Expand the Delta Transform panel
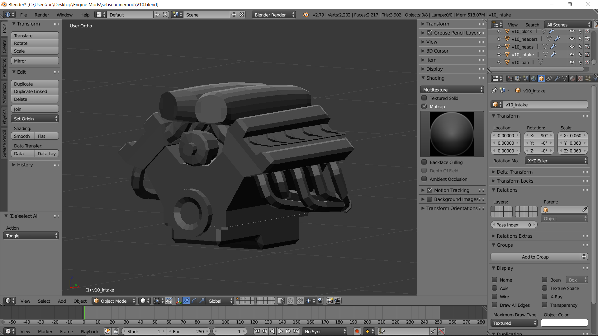Viewport: 598px width, 336px height. (x=515, y=172)
